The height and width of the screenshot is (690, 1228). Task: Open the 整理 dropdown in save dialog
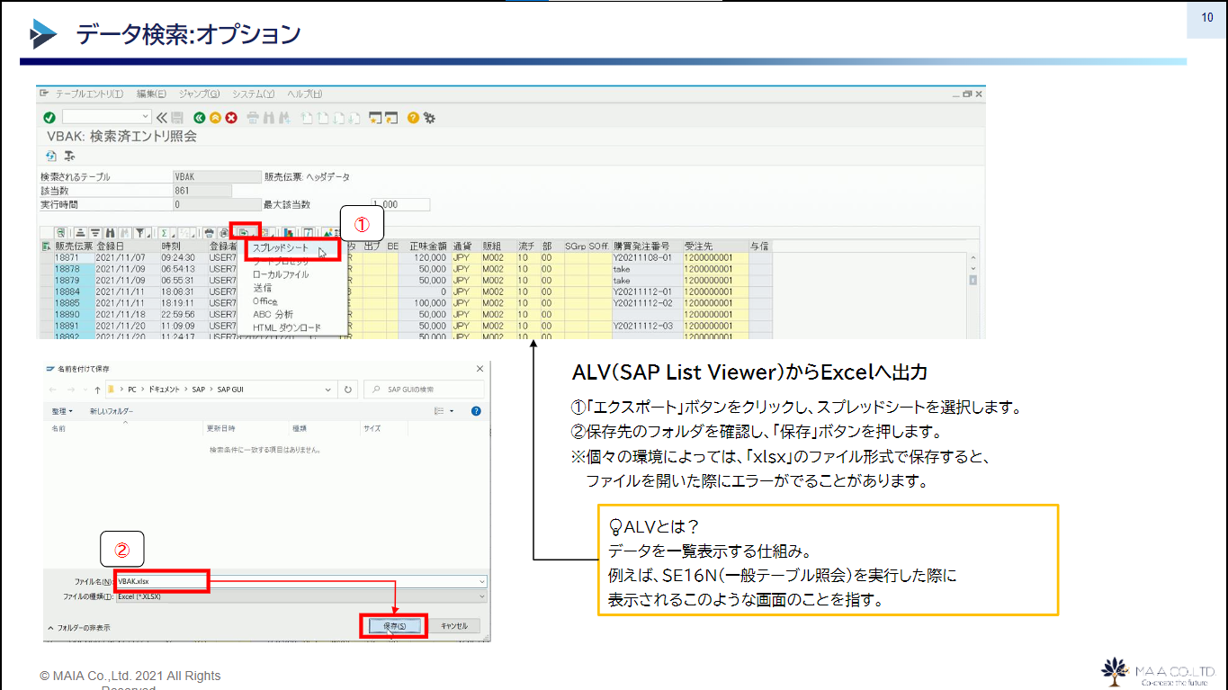[62, 411]
